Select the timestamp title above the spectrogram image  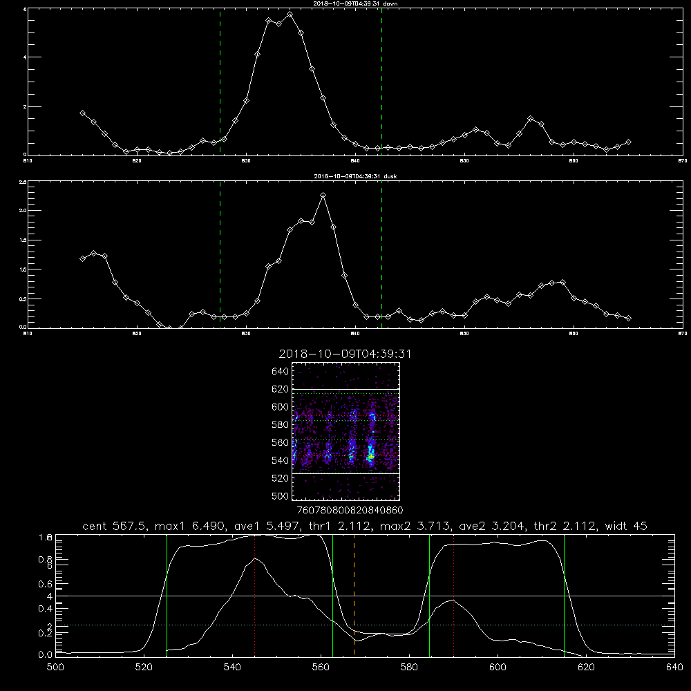pyautogui.click(x=345, y=354)
